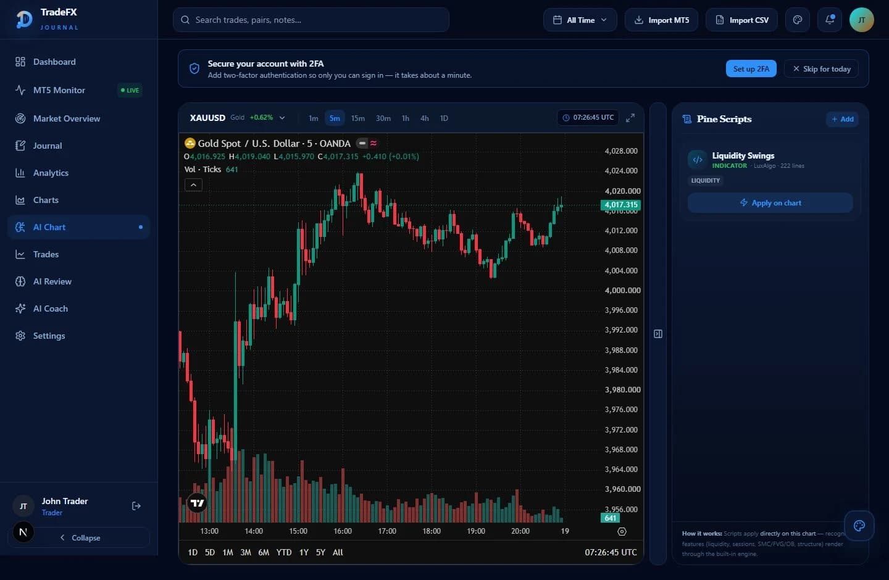Click the 07:26:45 UTC clock badge
Screen dimensions: 889x580
pos(588,117)
